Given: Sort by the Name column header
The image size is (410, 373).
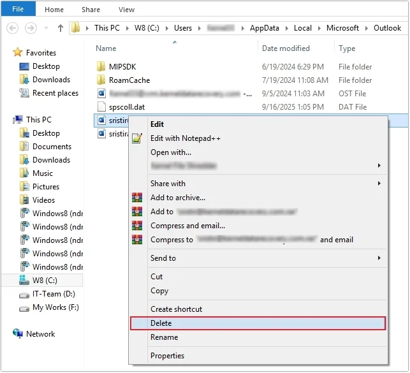Looking at the screenshot, I should 106,48.
